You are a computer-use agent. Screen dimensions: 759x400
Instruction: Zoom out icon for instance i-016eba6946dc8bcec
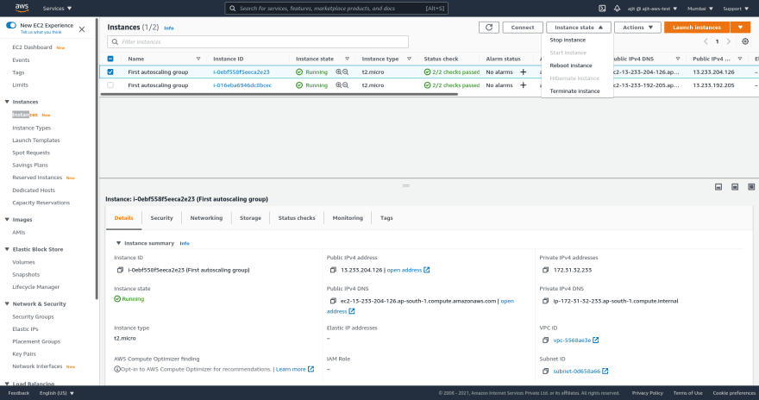pyautogui.click(x=346, y=85)
